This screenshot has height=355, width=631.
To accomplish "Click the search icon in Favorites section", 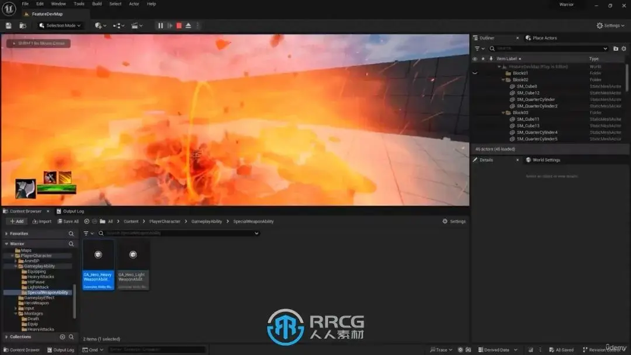I will point(71,234).
